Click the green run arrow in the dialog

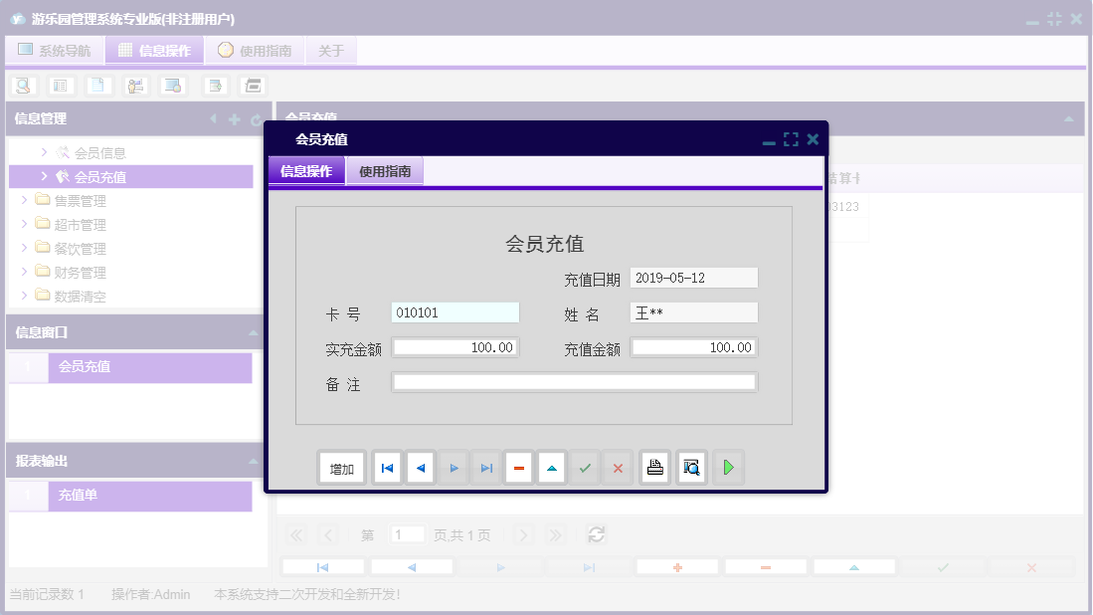(728, 467)
